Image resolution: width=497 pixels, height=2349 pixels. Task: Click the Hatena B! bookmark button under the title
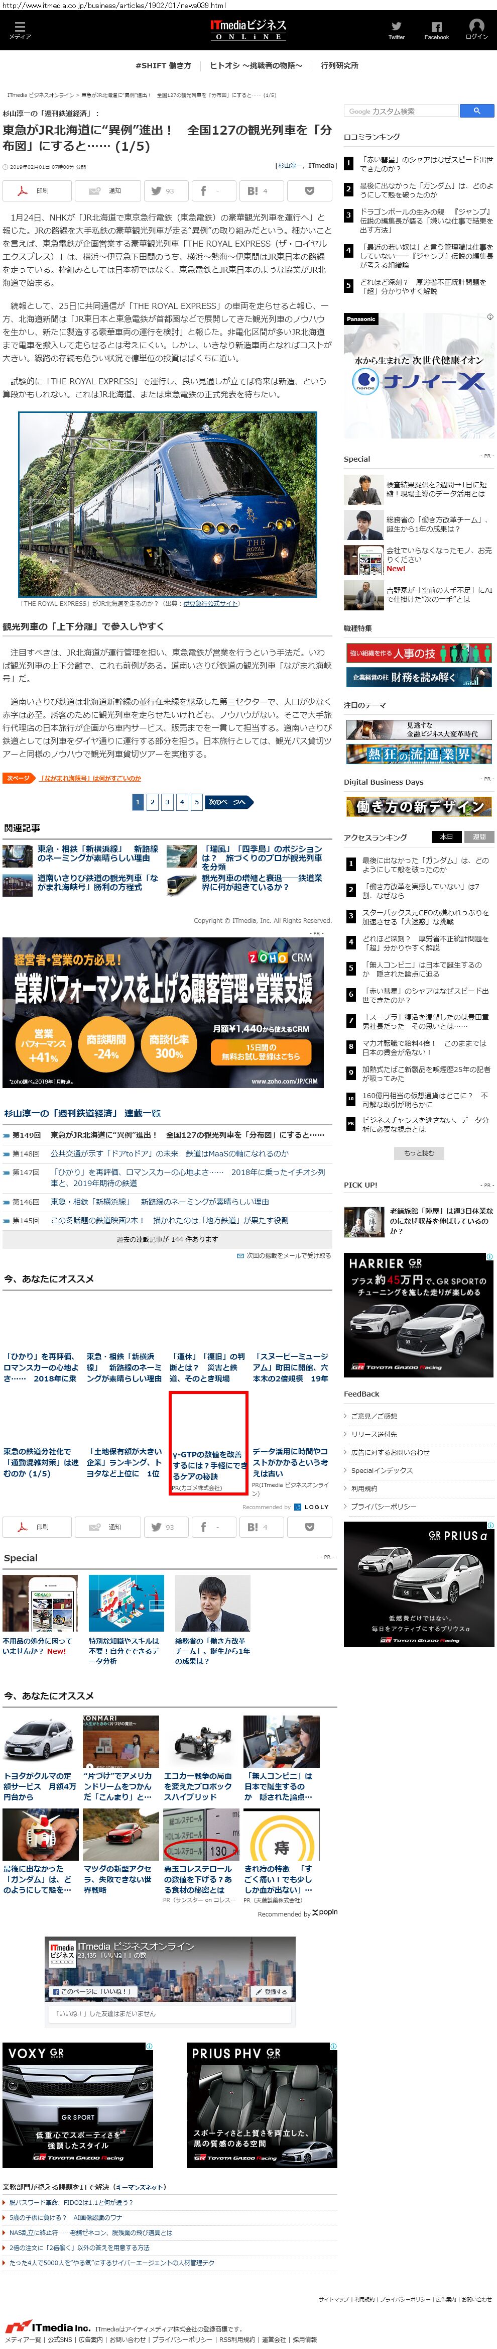click(262, 190)
